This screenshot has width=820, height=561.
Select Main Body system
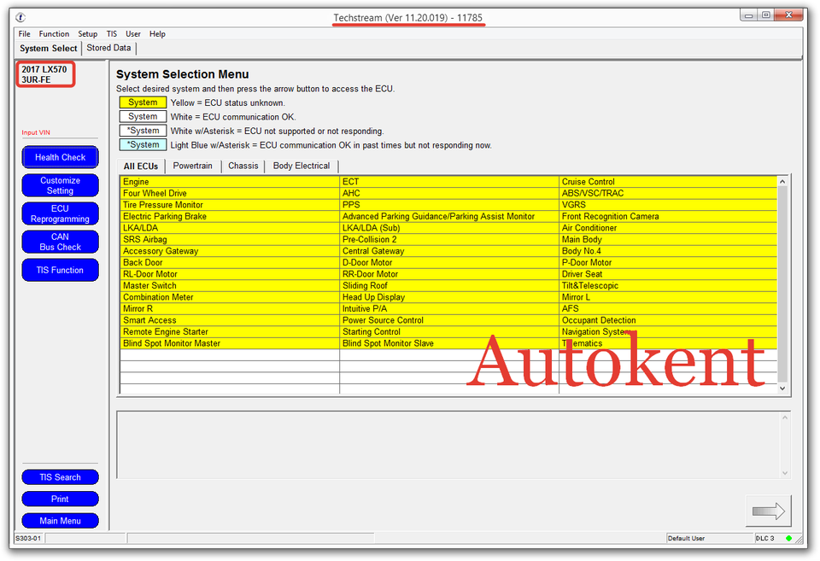(668, 239)
